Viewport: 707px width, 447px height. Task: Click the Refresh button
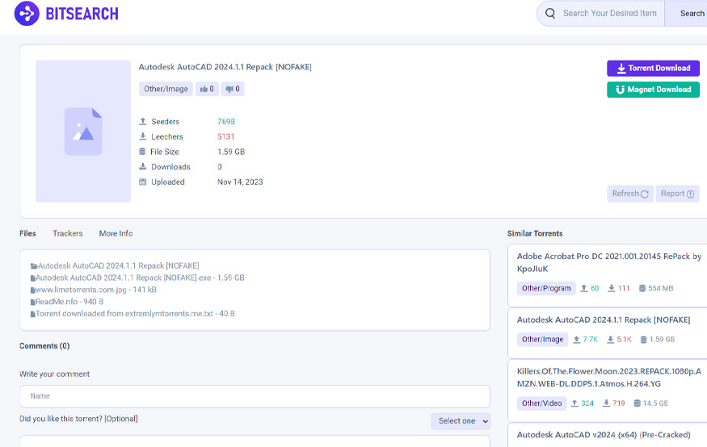coord(630,194)
